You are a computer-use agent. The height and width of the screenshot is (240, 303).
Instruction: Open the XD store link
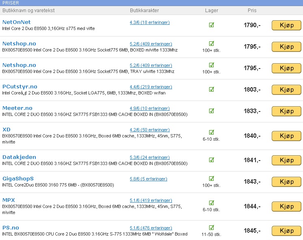coord(6,129)
